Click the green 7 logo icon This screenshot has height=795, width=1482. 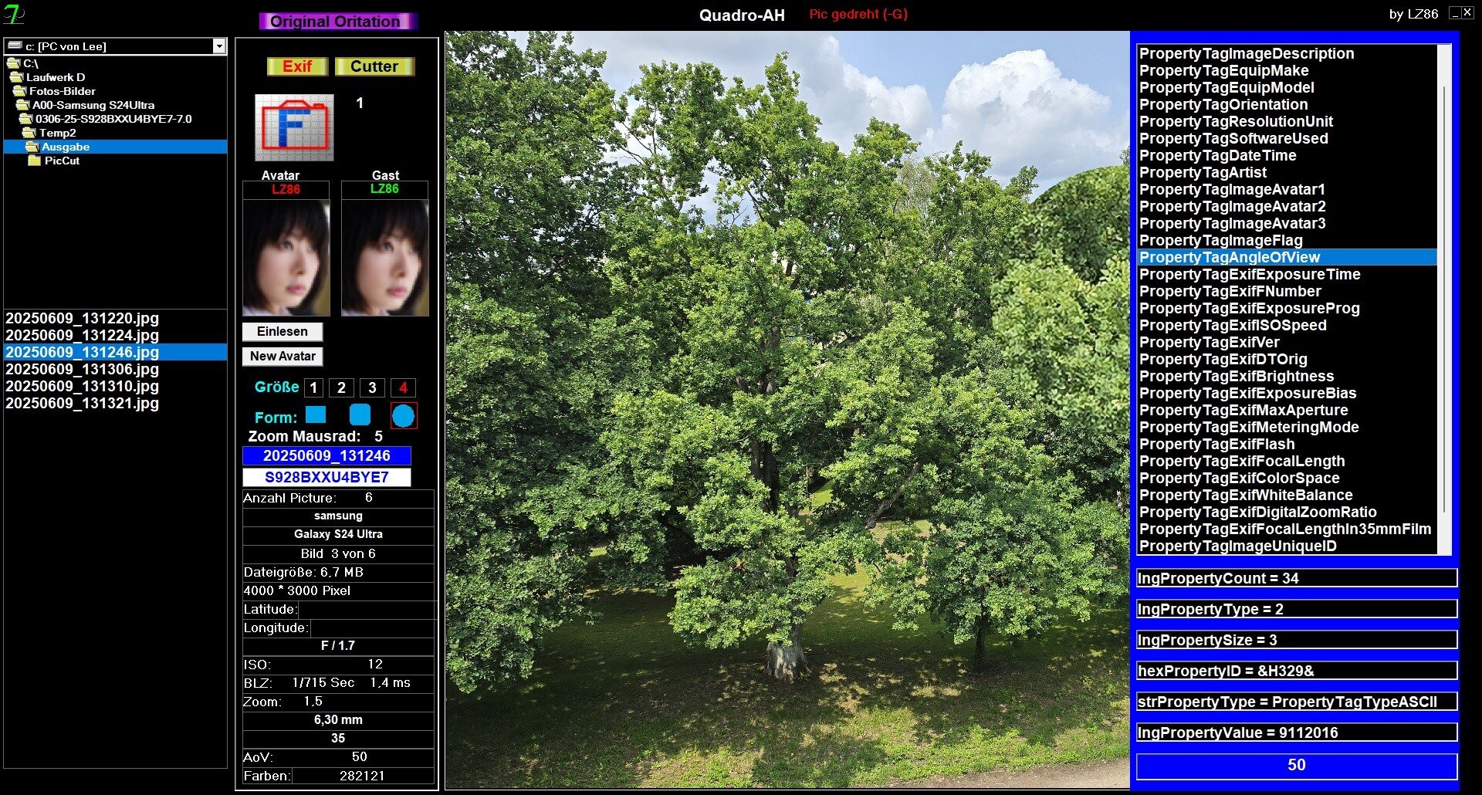point(14,15)
